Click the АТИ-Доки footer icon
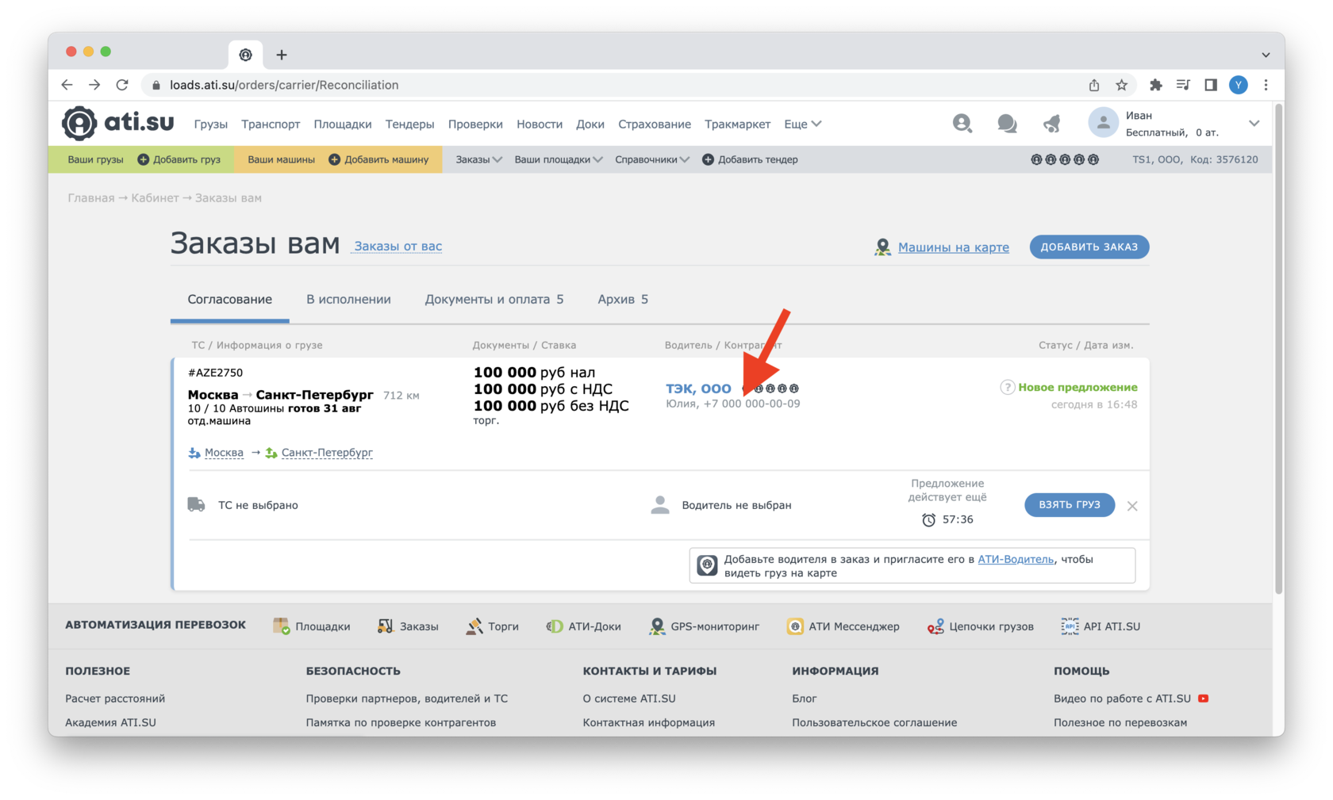 tap(554, 626)
